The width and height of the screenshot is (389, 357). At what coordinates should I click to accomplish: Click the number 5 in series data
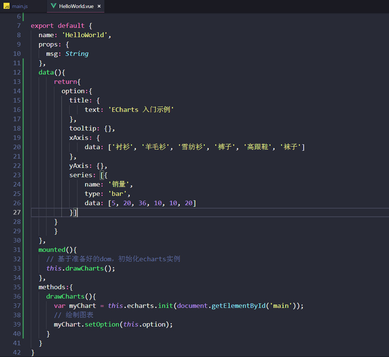[x=114, y=203]
